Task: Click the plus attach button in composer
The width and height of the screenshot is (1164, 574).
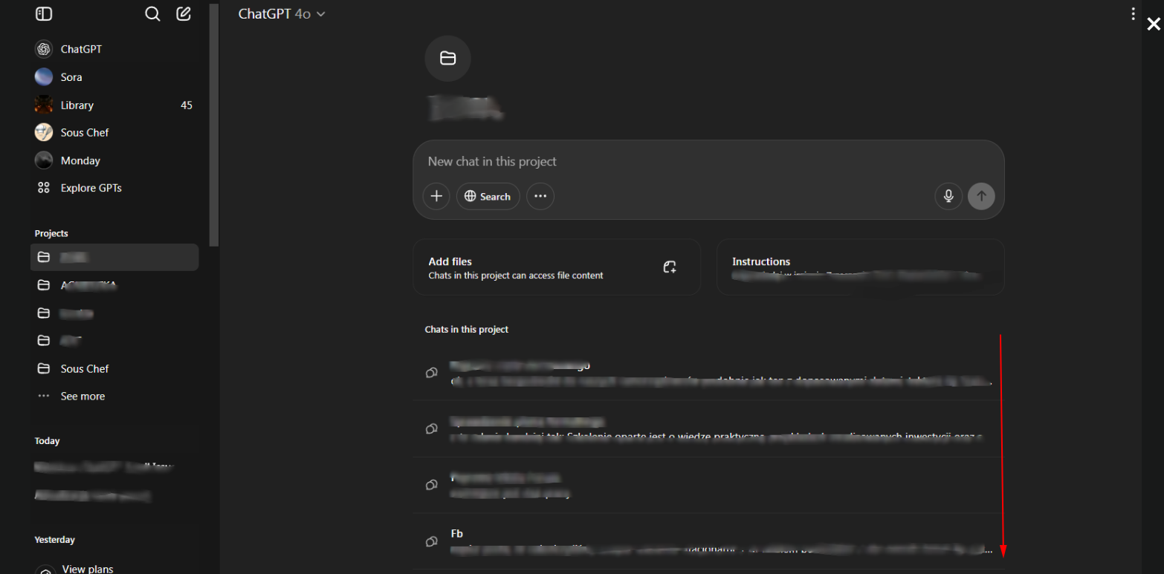Action: point(436,196)
